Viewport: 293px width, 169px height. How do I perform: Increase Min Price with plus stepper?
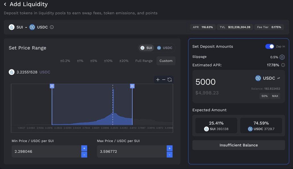pos(84,148)
